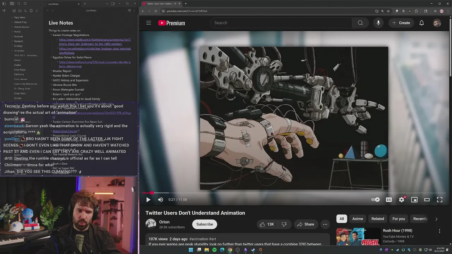This screenshot has width=452, height=254.
Task: Open the video more-actions ellipsis button
Action: coord(325,224)
